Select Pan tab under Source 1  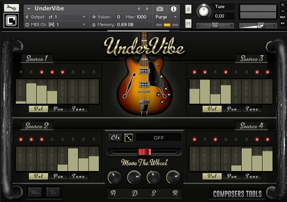tap(58, 109)
